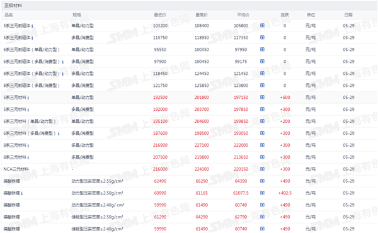Click the 正极材料 section title
Screen dimensions: 378x233
pyautogui.click(x=13, y=5)
